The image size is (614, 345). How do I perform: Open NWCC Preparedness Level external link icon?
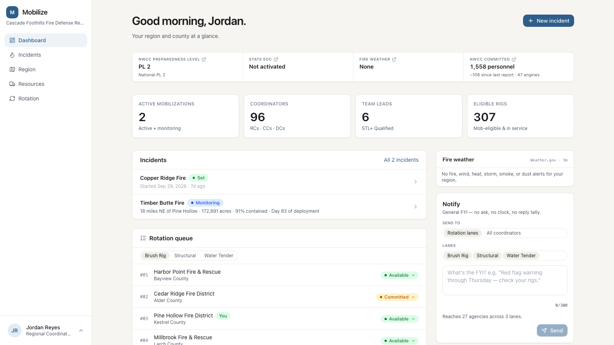coord(204,59)
